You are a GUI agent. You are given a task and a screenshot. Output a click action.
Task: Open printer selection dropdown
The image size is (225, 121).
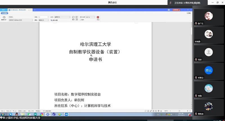[x=21, y=20]
